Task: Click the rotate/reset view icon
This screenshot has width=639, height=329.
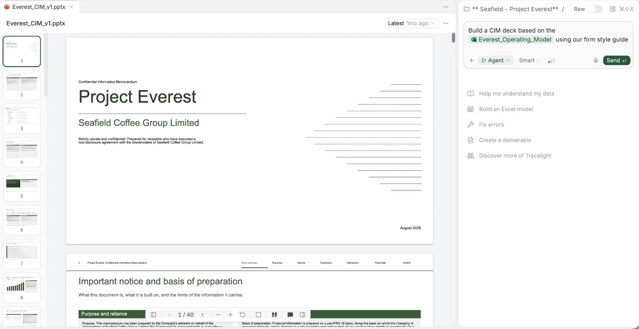Action: [x=242, y=315]
